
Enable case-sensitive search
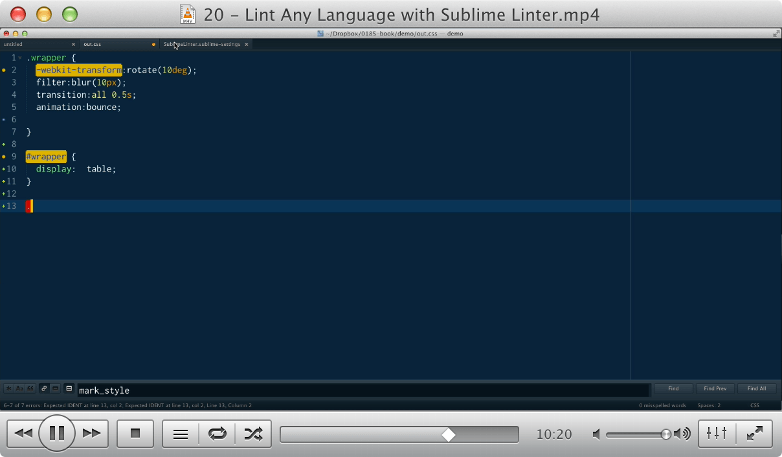click(x=18, y=388)
